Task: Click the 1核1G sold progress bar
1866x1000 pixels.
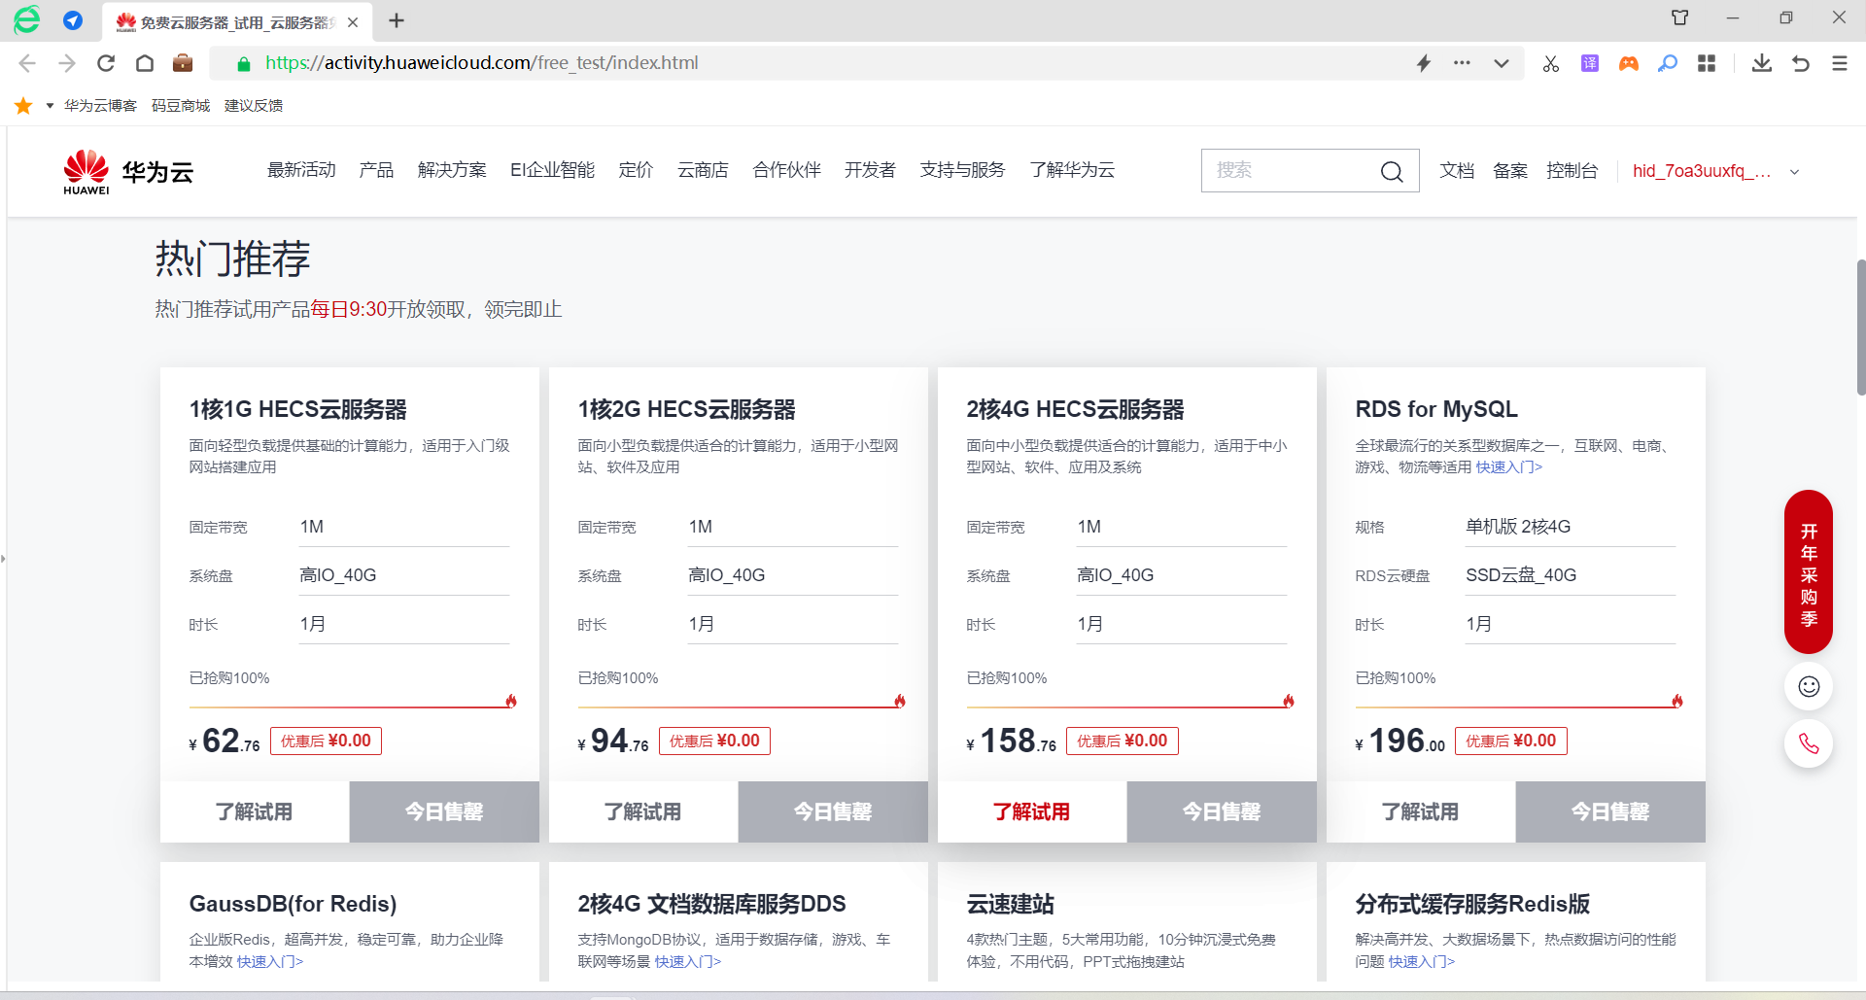Action: [x=352, y=707]
